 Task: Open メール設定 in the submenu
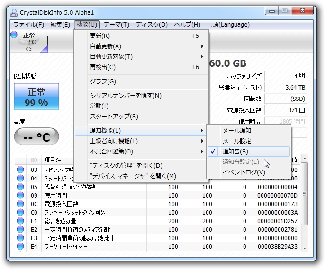click(x=249, y=141)
